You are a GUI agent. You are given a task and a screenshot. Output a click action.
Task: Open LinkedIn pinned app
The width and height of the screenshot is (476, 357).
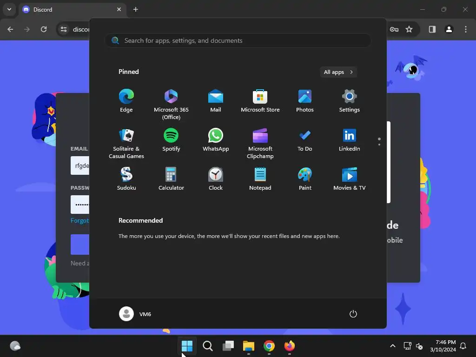tap(350, 140)
